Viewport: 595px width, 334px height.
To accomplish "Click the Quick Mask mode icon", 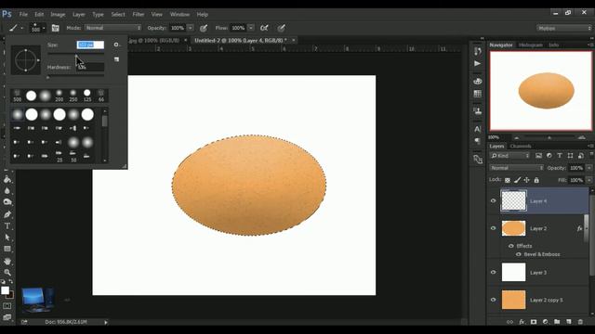I will tap(7, 306).
